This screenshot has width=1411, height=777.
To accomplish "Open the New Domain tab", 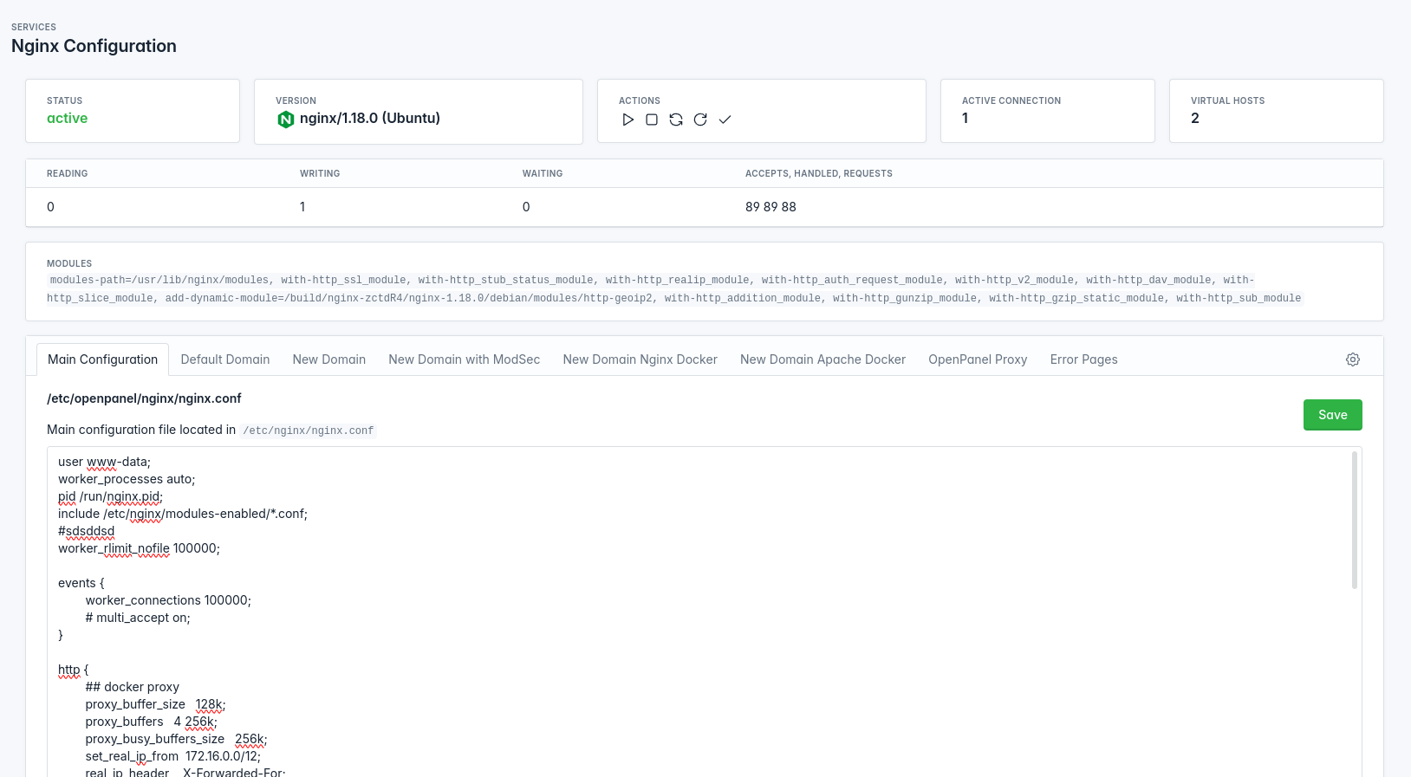I will [328, 359].
